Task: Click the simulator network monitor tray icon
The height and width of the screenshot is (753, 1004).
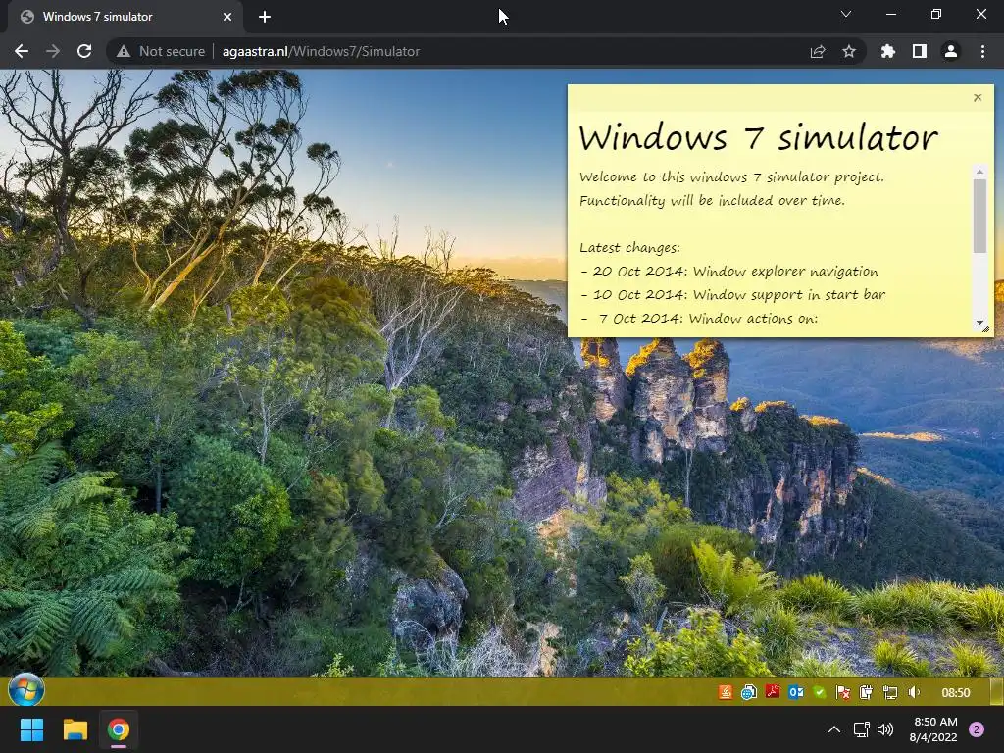Action: [889, 692]
